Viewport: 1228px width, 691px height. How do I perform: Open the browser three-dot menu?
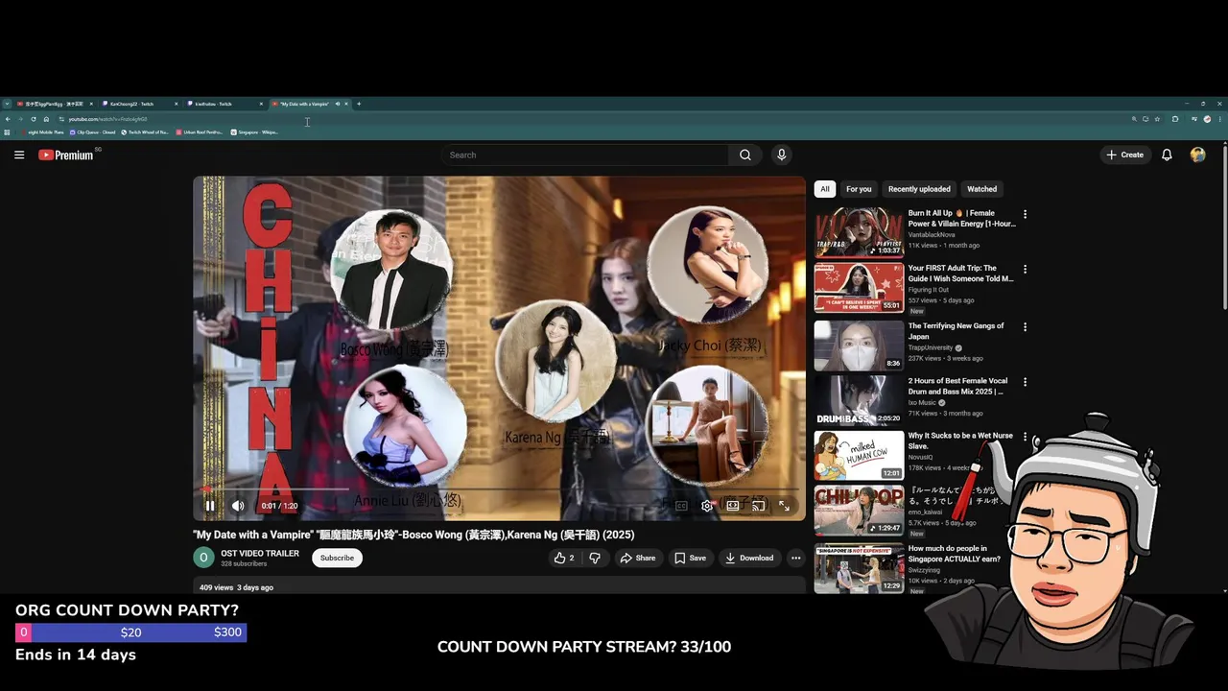click(1219, 119)
